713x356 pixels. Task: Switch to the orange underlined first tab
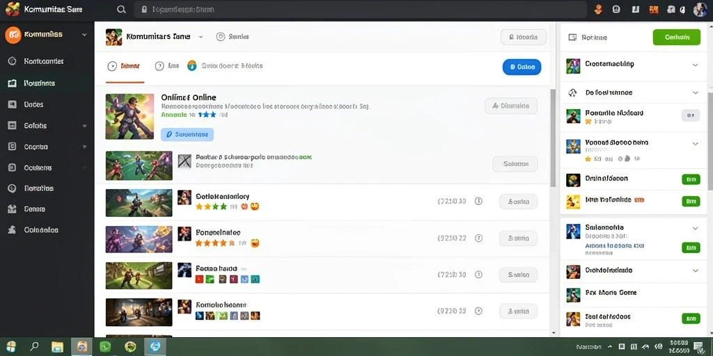124,66
